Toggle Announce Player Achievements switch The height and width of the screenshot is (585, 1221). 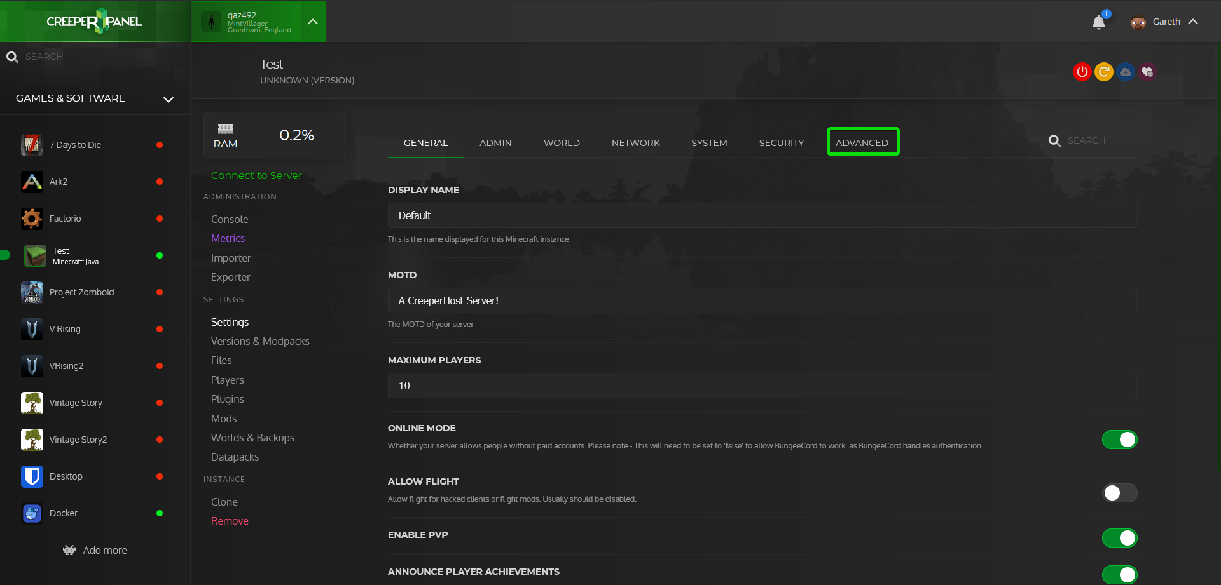pyautogui.click(x=1119, y=575)
